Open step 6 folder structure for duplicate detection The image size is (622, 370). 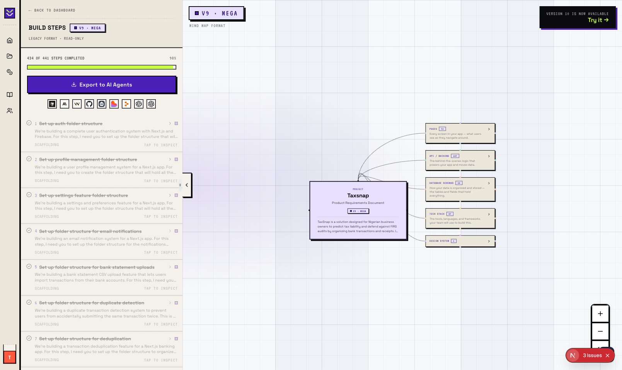click(x=92, y=303)
